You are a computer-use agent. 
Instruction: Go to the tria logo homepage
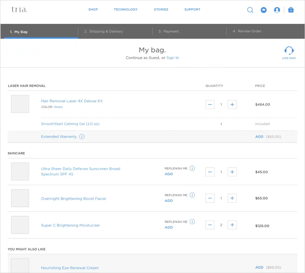(19, 10)
